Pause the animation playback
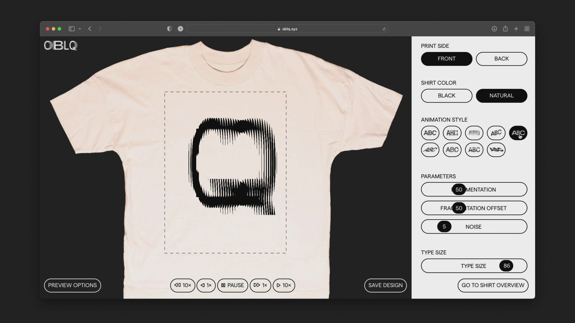Viewport: 575px width, 323px height. 233,285
